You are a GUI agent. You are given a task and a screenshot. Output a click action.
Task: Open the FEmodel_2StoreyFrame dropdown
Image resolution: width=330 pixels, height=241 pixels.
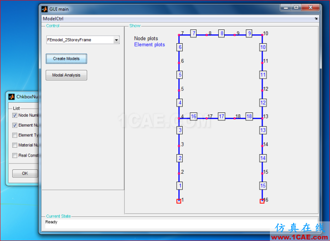pos(116,40)
